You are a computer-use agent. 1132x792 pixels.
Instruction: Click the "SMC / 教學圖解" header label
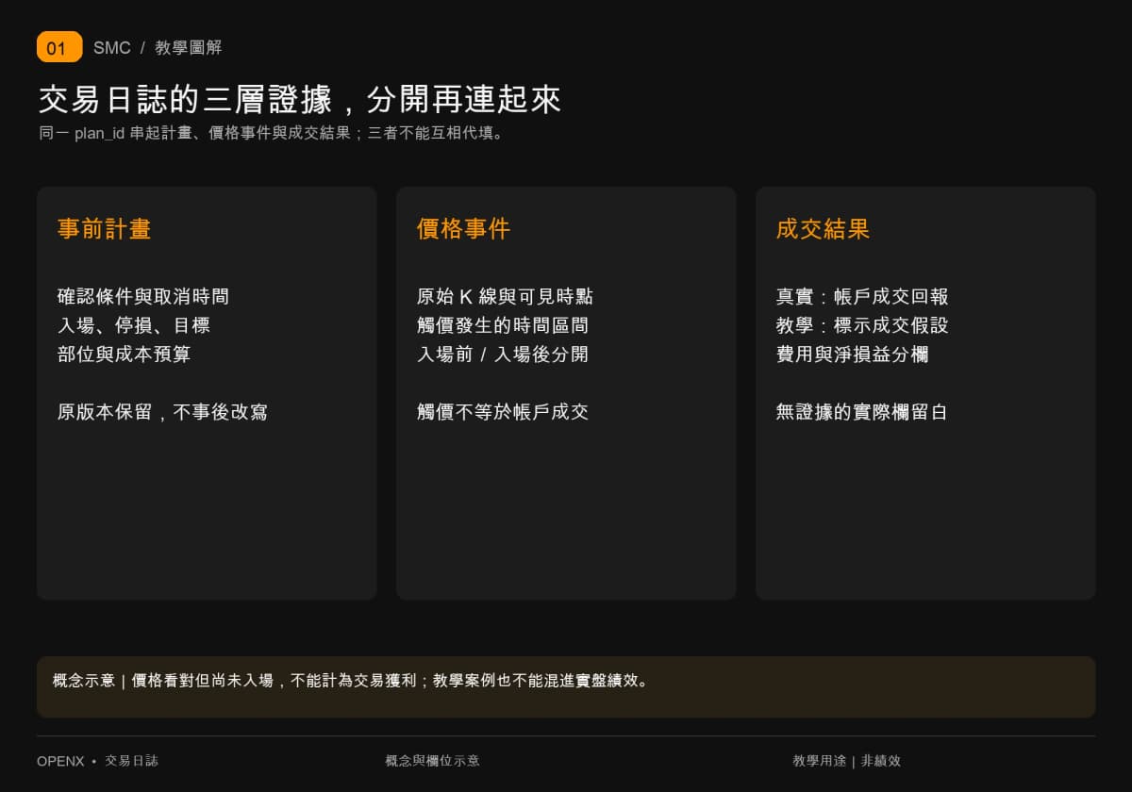coord(158,48)
